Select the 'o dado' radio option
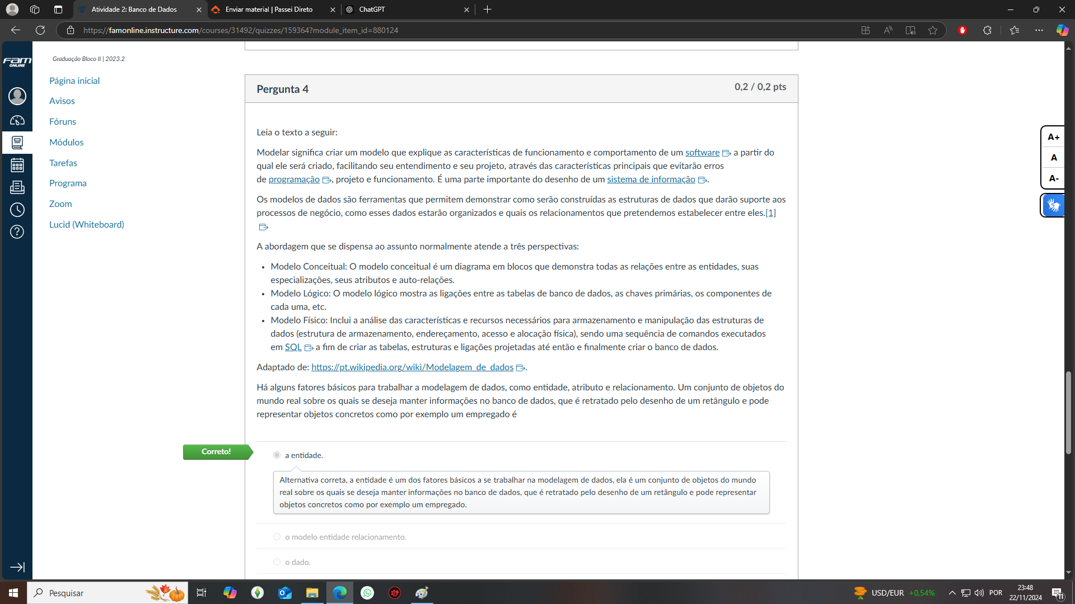Screen dimensions: 1075x604 click(x=277, y=562)
